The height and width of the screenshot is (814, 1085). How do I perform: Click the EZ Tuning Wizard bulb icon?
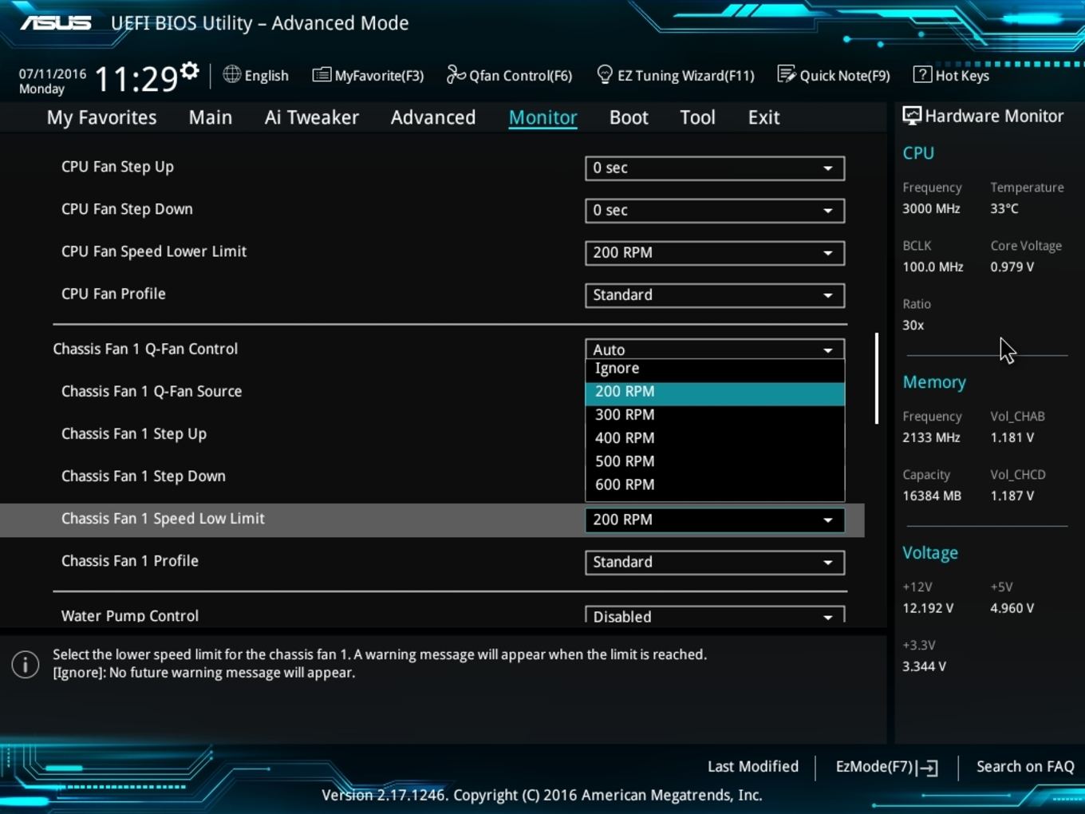[605, 74]
